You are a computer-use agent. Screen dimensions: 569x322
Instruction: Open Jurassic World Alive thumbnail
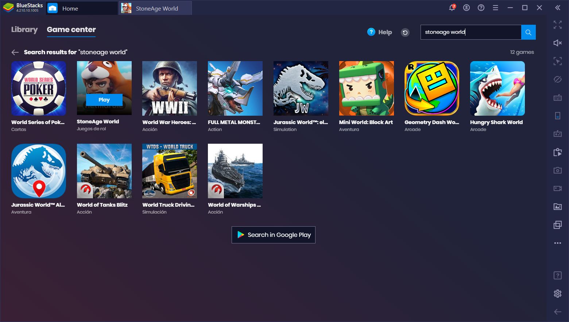pyautogui.click(x=39, y=171)
